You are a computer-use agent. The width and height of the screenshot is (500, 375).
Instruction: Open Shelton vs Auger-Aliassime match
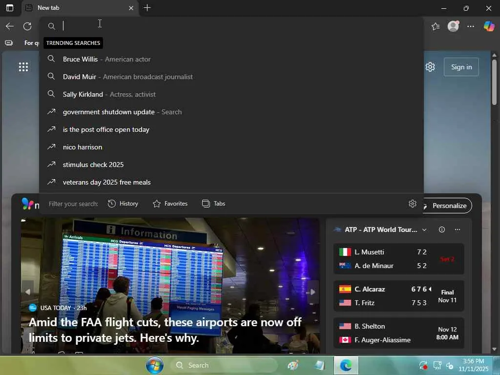pyautogui.click(x=398, y=333)
